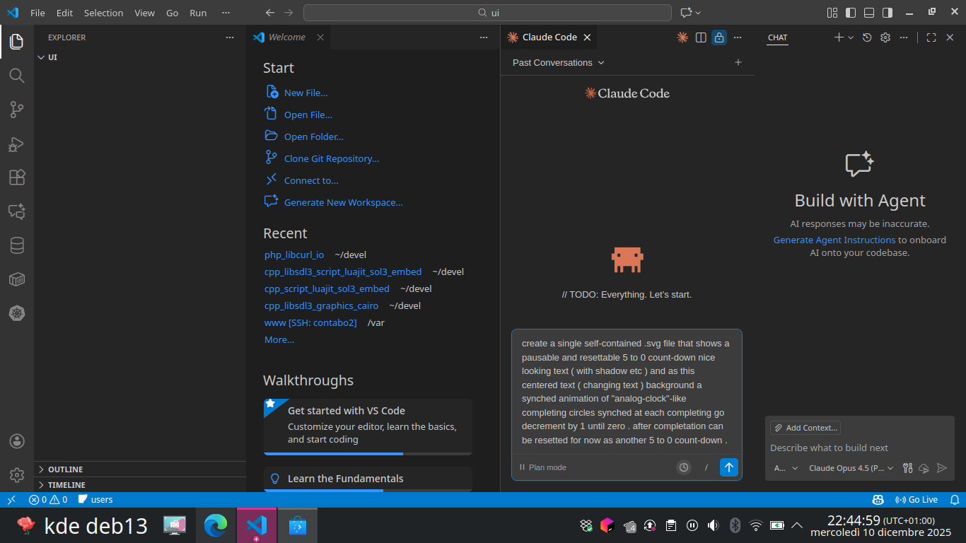966x543 pixels.
Task: Click the split editor icon in Claude Code tab bar
Action: tap(701, 37)
